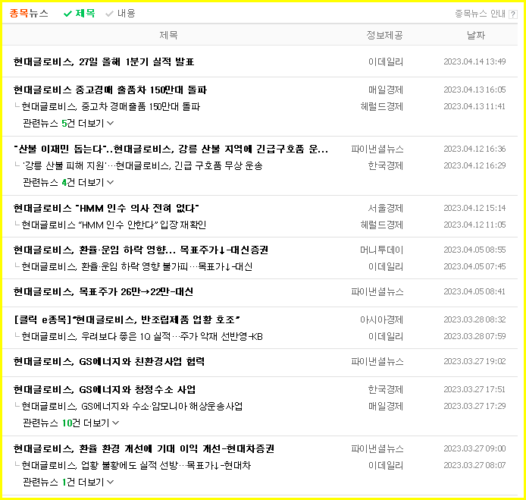Click the help question mark icon beside 종목뉴스 안내

click(x=512, y=14)
